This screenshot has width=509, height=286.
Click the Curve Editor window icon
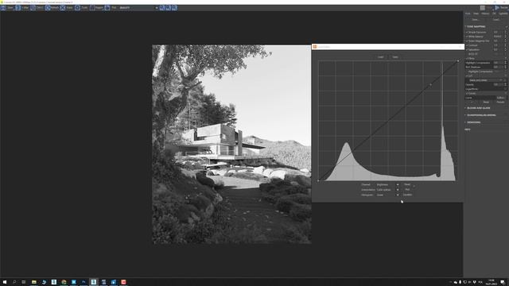pos(315,47)
